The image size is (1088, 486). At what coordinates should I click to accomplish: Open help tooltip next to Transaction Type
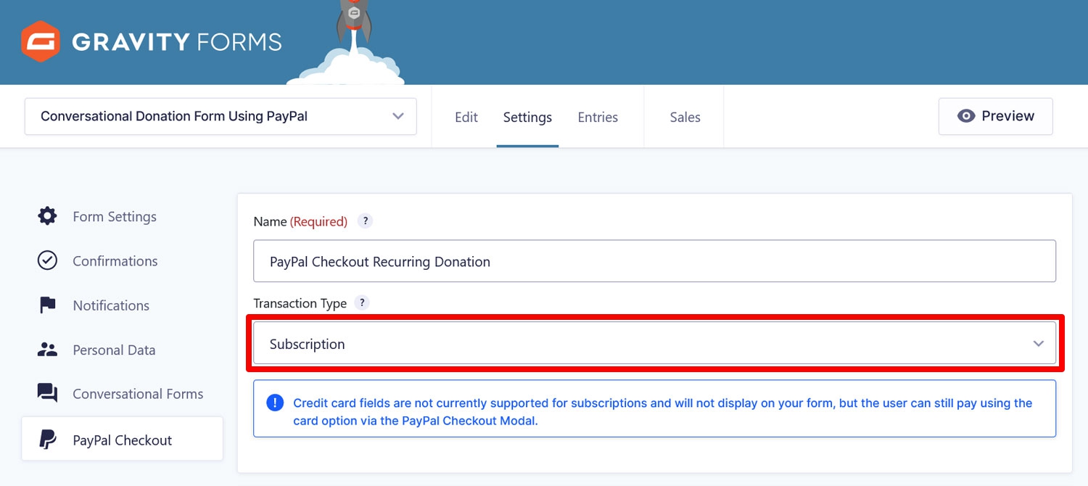point(361,303)
